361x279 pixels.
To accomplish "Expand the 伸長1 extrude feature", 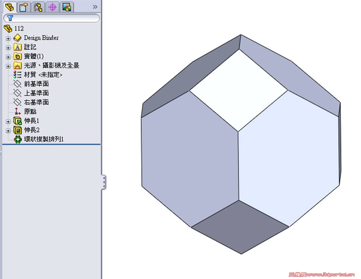I will (x=8, y=121).
